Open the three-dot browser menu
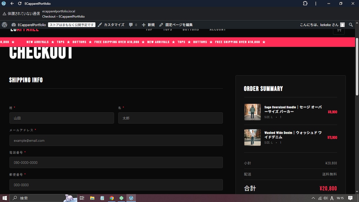 316,4
